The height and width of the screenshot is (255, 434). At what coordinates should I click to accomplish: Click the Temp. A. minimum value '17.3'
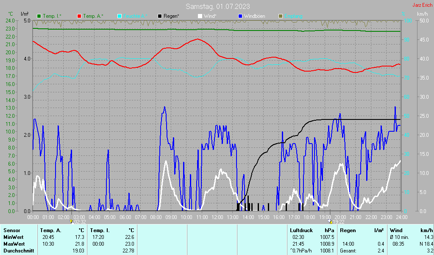point(80,237)
